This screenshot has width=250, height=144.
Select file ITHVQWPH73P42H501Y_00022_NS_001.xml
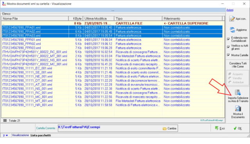(x=112, y=60)
